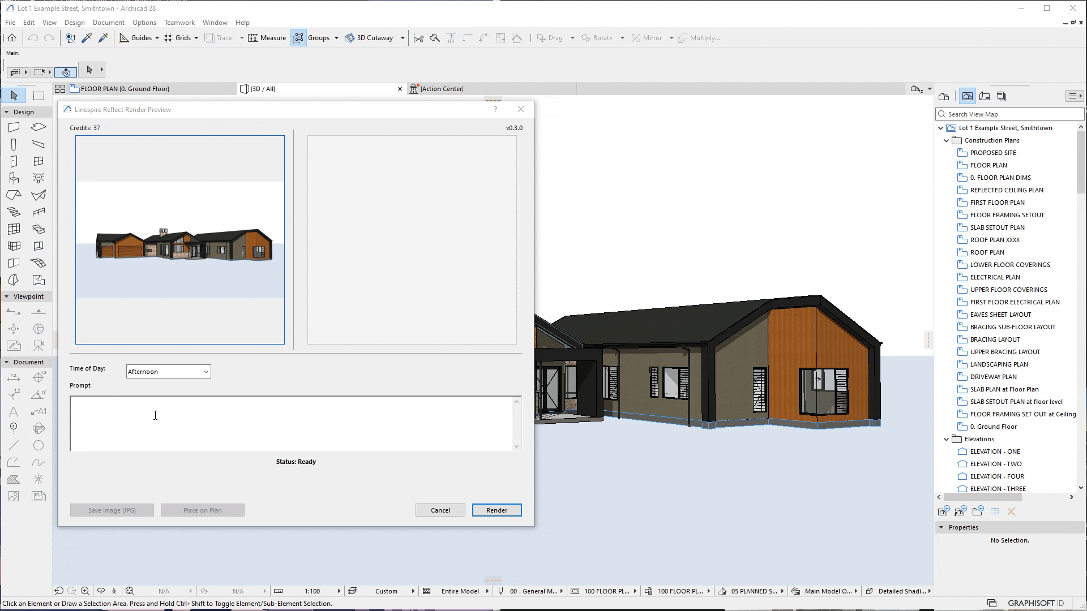Cancel the render preview dialog
The image size is (1087, 611).
440,510
